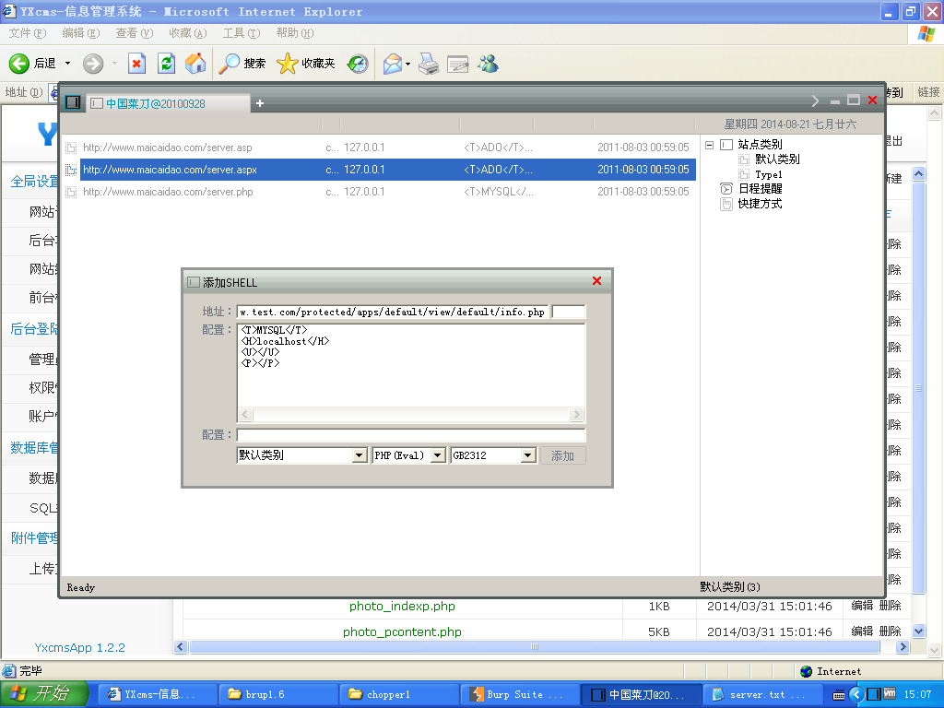This screenshot has width=944, height=708.
Task: Switch to Burp Suite taskbar item
Action: tap(519, 695)
